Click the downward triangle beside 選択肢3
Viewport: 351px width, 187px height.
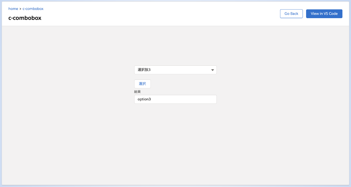(213, 70)
